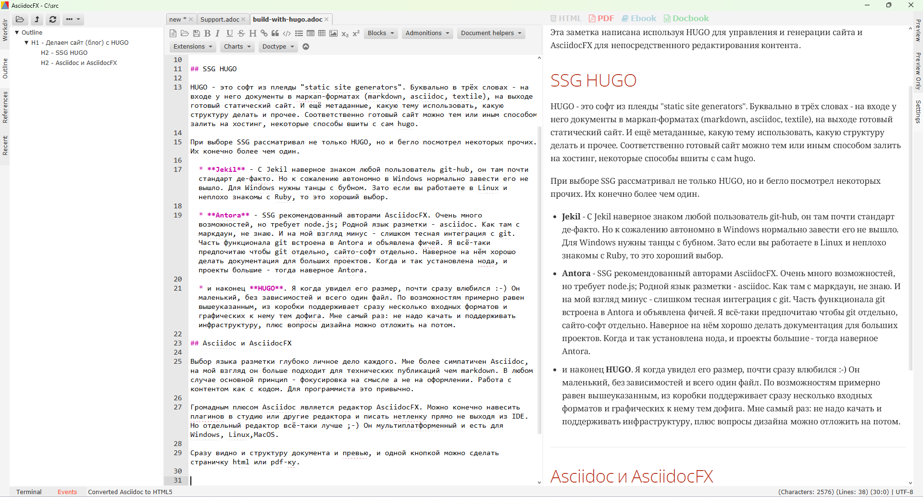Viewport: 923px width, 497px height.
Task: Insert a table
Action: click(322, 33)
